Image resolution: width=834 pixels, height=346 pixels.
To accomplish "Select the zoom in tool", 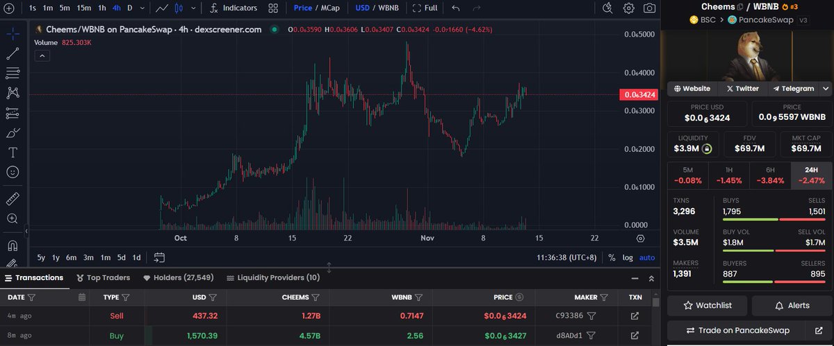I will coord(13,218).
